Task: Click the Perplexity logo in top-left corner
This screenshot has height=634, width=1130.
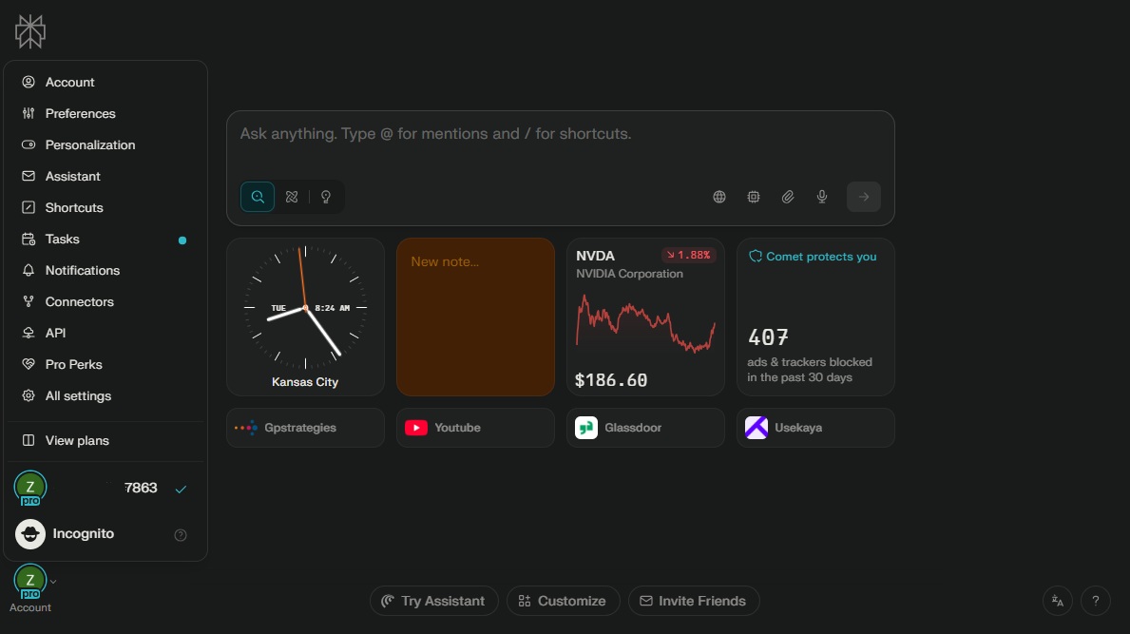Action: pos(30,31)
